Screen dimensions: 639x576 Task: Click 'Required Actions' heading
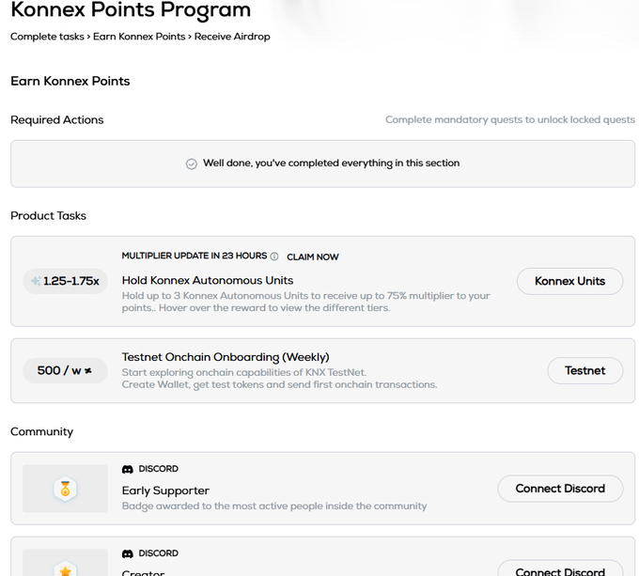pos(57,120)
